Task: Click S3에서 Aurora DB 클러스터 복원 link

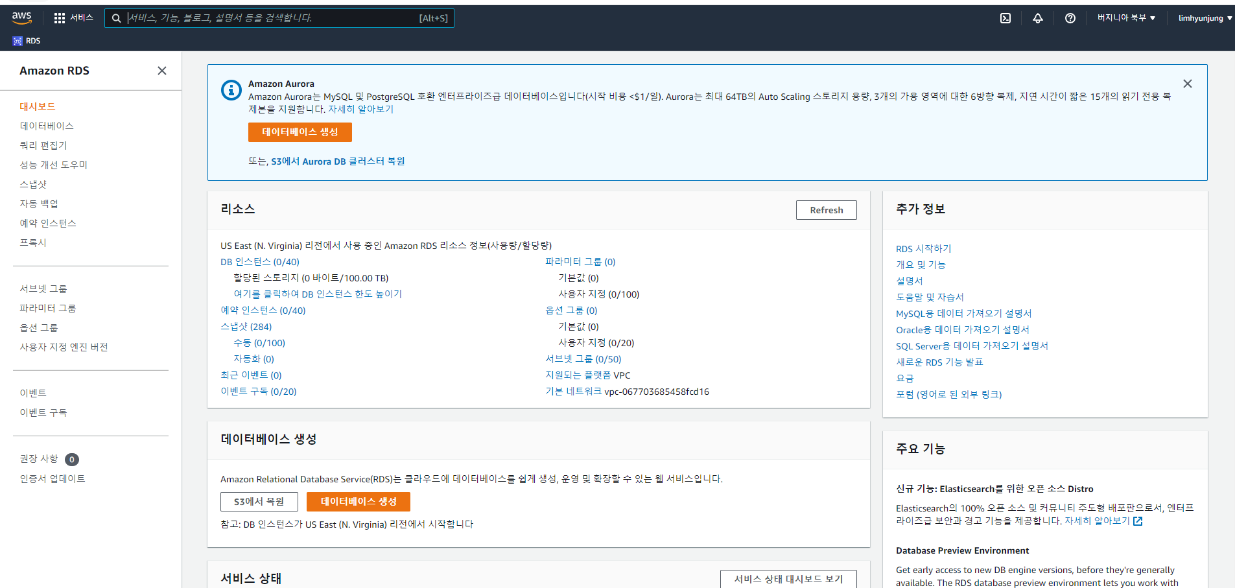Action: tap(338, 161)
